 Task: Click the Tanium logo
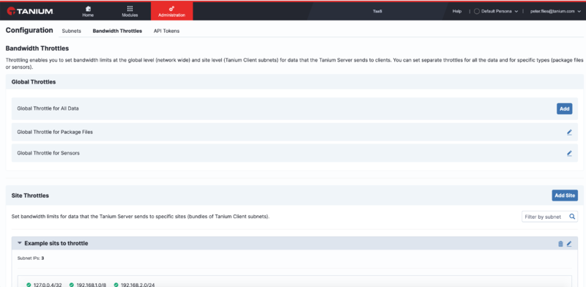click(30, 11)
